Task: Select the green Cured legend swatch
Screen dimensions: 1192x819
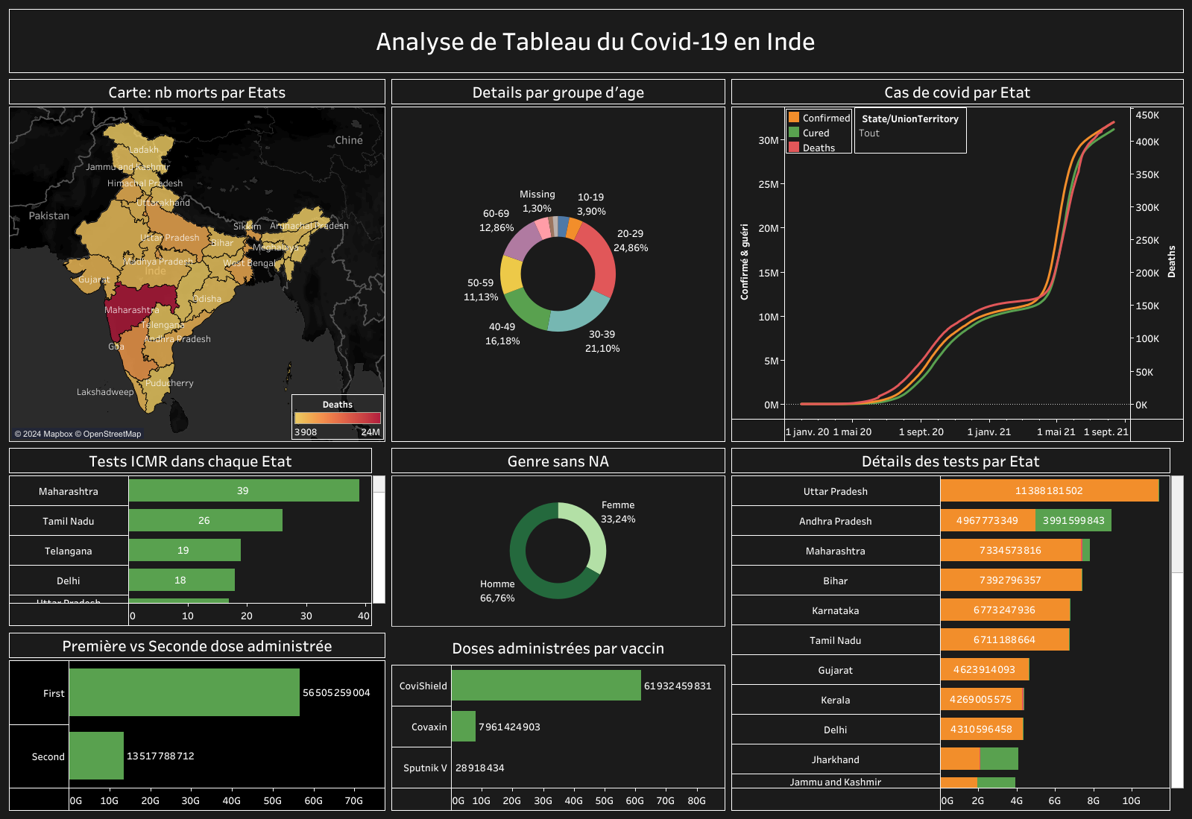Action: tap(794, 132)
